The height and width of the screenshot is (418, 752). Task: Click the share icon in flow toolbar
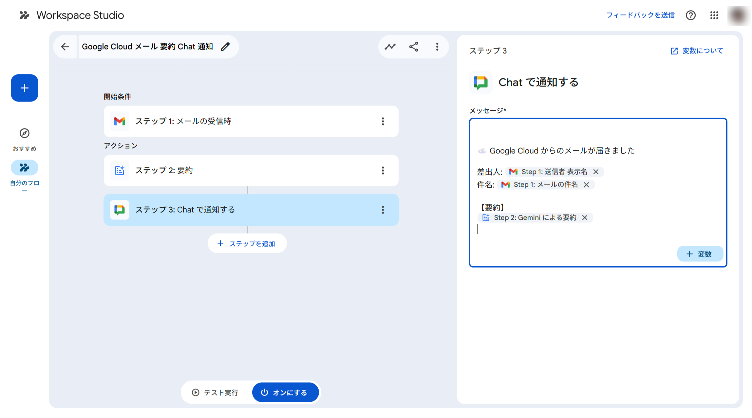click(x=413, y=47)
